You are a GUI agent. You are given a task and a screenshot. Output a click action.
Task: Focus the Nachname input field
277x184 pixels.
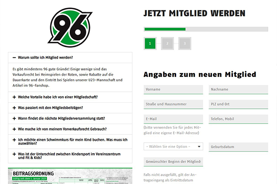pos(238,90)
